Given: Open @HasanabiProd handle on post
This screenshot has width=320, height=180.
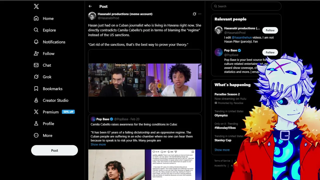Looking at the screenshot, I should point(108,18).
